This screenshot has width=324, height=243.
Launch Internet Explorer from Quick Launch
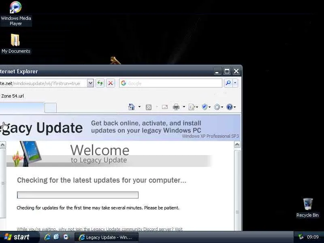click(x=47, y=237)
